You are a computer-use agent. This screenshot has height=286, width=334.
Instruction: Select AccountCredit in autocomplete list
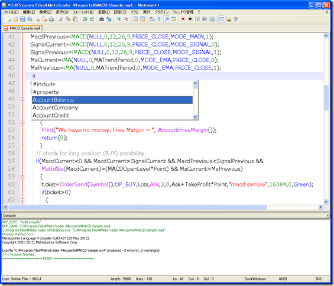pos(112,115)
